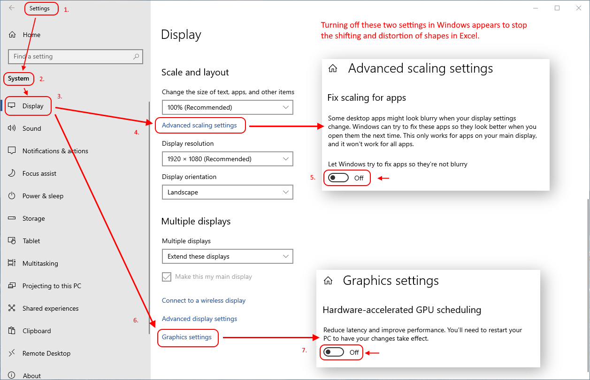The height and width of the screenshot is (380, 590).
Task: Open Power & sleep settings
Action: click(43, 196)
